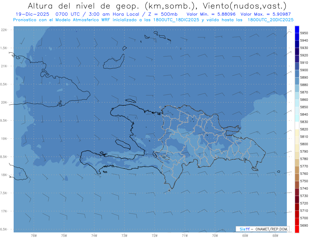This screenshot has height=239, width=309.
Task: Click the 73W longitude axis label
Action: [x=124, y=235]
